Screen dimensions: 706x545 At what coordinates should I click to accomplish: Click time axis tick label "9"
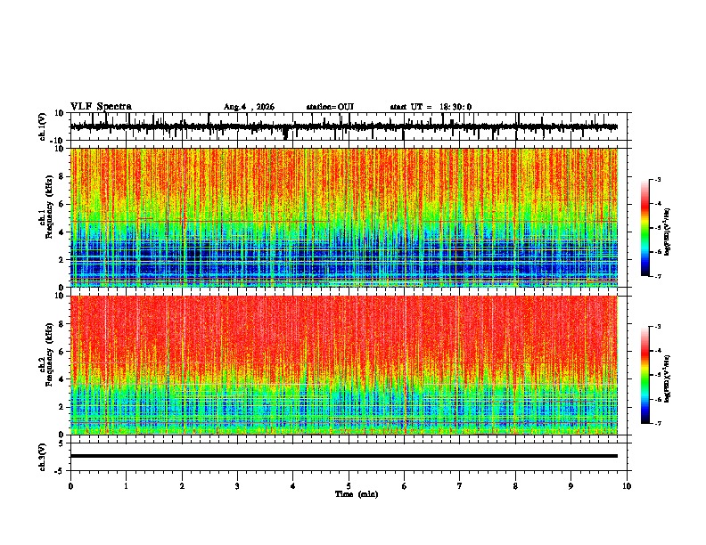pos(571,486)
